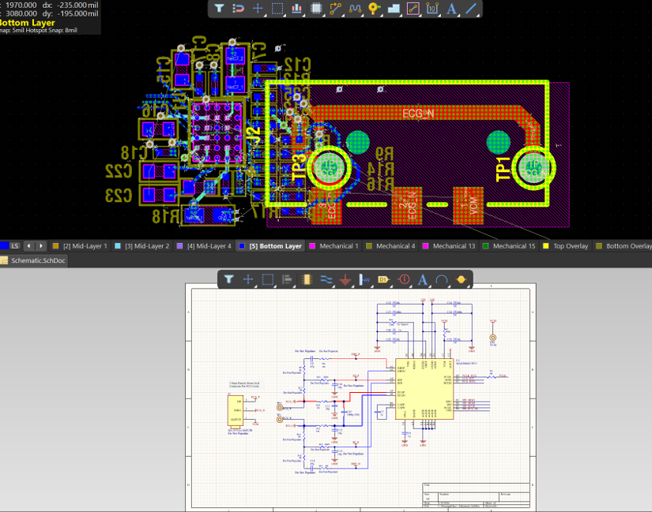The height and width of the screenshot is (512, 652).
Task: Open the PCB selection filter funnel
Action: point(219,9)
